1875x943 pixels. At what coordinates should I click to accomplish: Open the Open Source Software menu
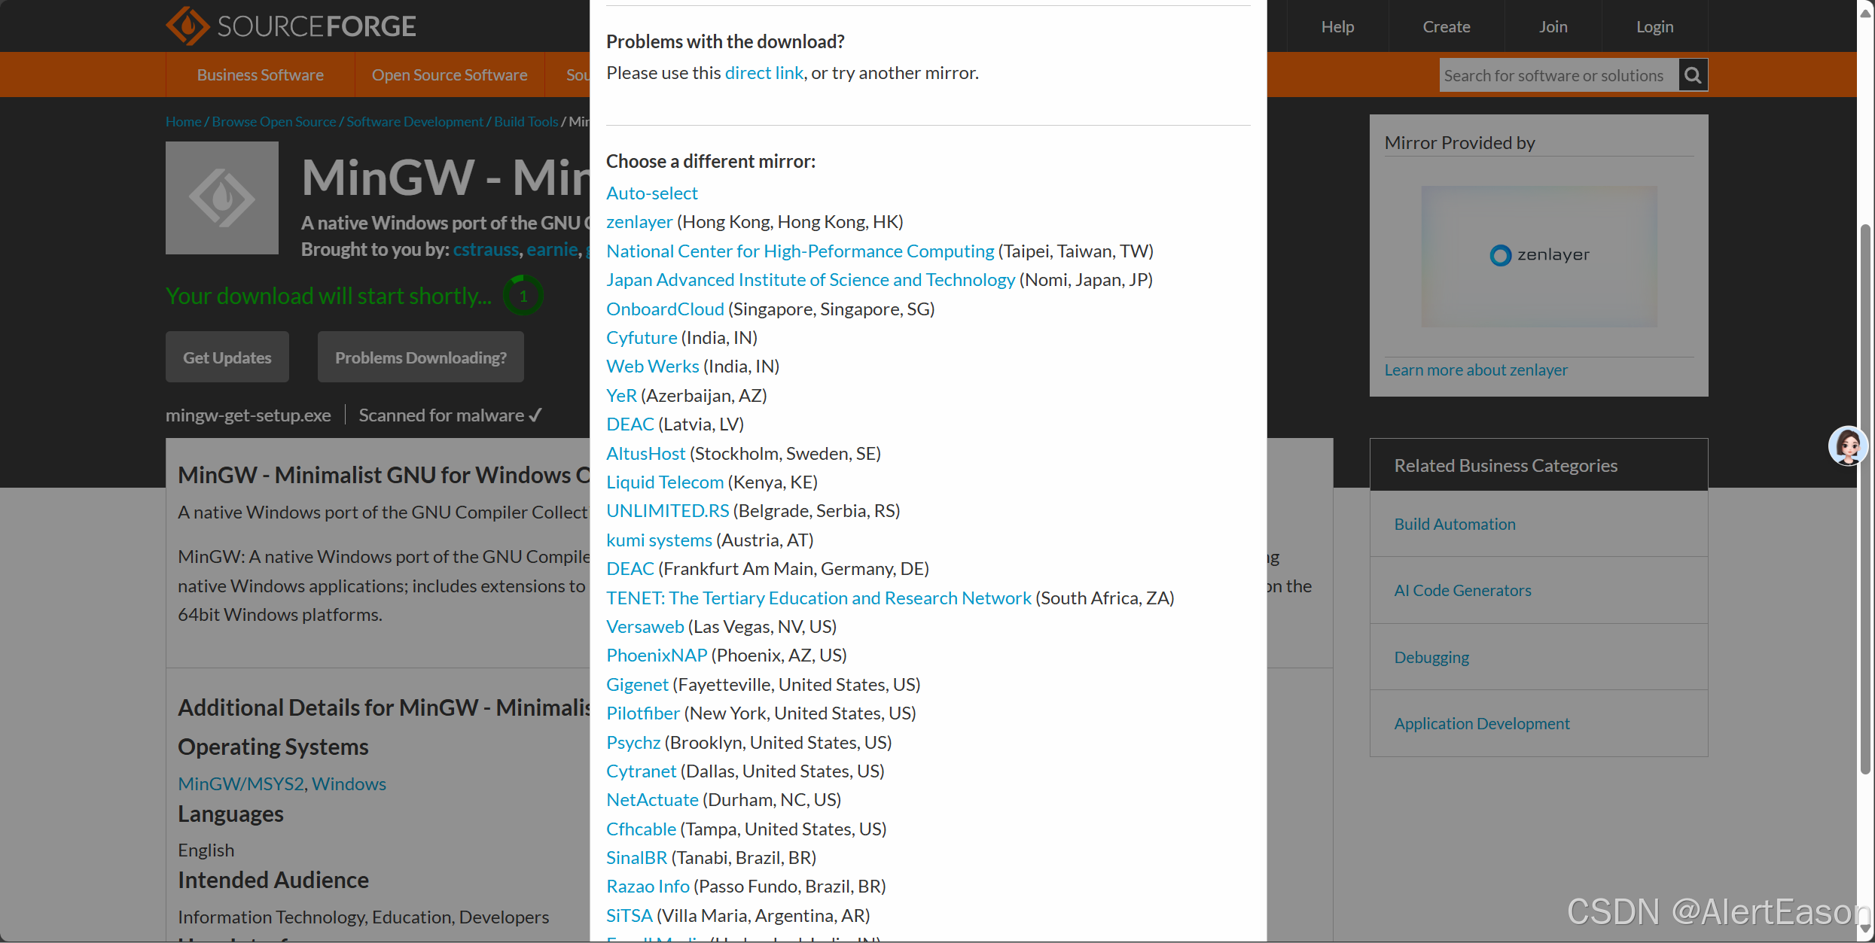449,75
